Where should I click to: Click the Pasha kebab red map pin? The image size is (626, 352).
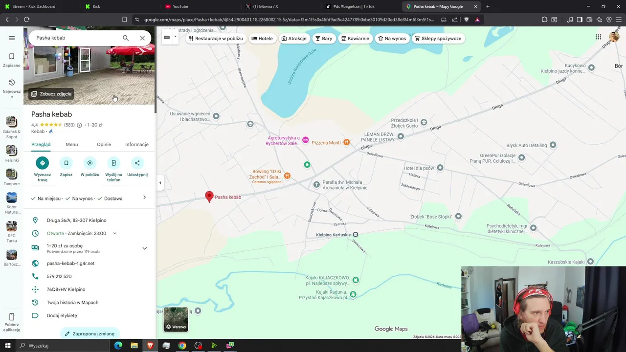(x=209, y=197)
